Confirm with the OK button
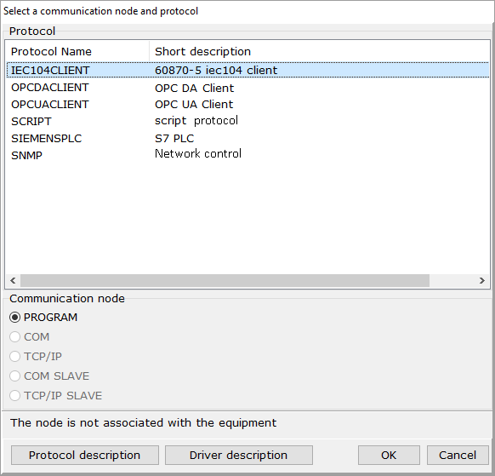The image size is (495, 476). click(x=389, y=455)
